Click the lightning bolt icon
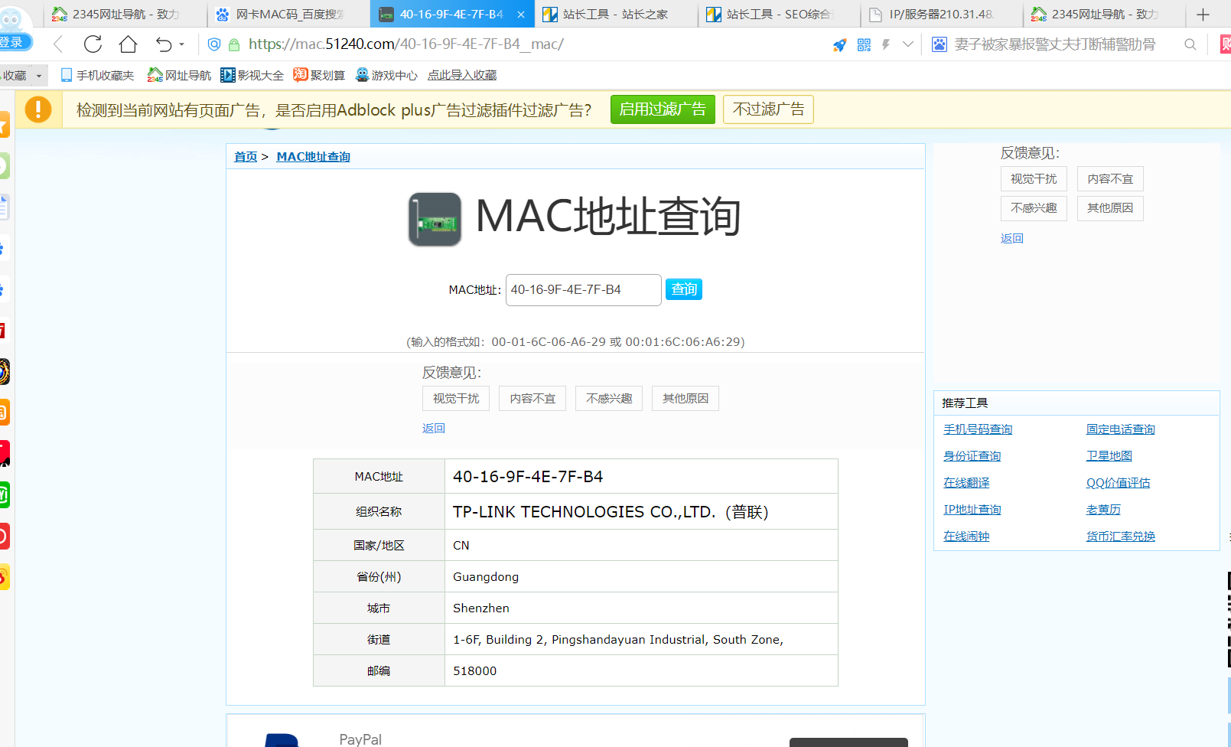The width and height of the screenshot is (1231, 747). 886,45
